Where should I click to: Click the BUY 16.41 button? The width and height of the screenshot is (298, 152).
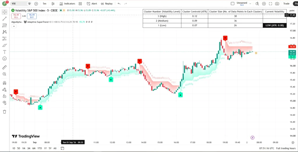point(32,16)
